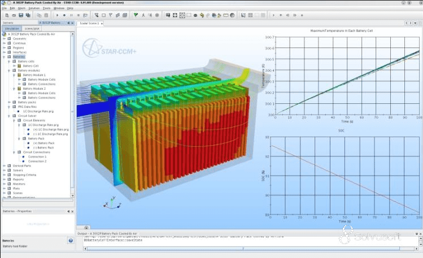
Task: Select the Connection 1 tree item
Action: (37, 156)
